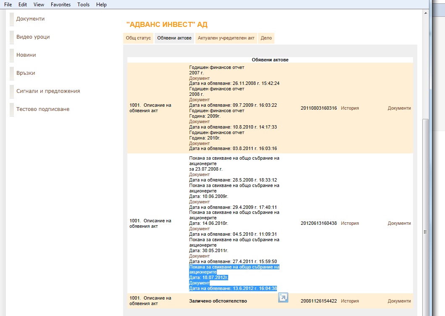Click the page scrollbar up arrow
This screenshot has width=445, height=316.
click(x=425, y=13)
